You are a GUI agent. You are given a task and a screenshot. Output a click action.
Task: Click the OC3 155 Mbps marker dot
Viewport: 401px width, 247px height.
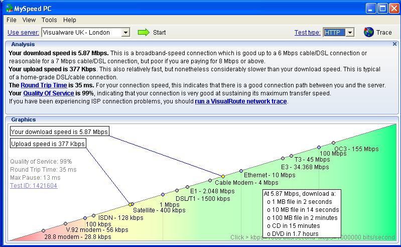333,143
